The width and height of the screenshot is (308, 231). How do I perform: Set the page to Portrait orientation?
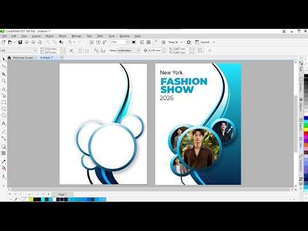coord(80,51)
